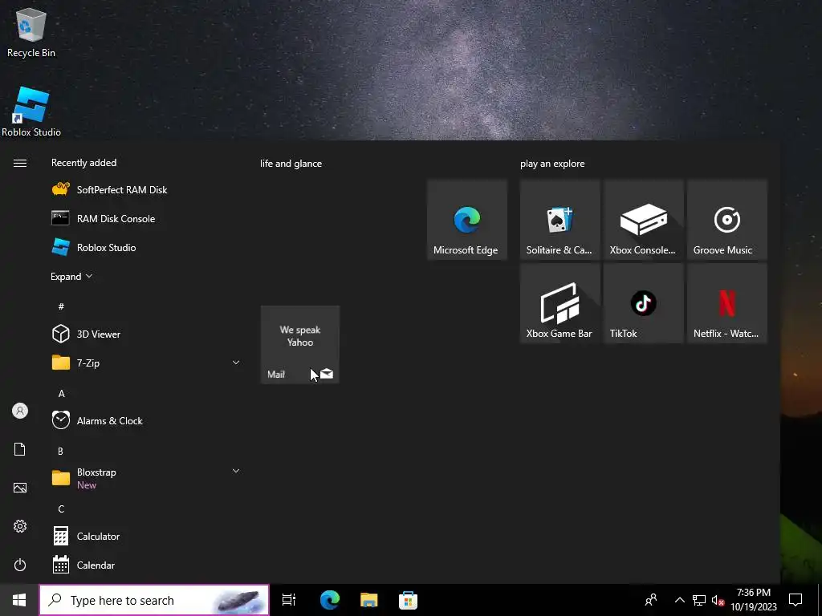This screenshot has height=616, width=822.
Task: Select the Recycle Bin desktop icon
Action: pos(31,32)
